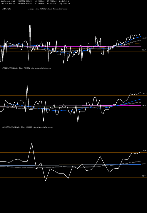
Task: Click the tallest spike on the daily chart
Action: [30, 25]
